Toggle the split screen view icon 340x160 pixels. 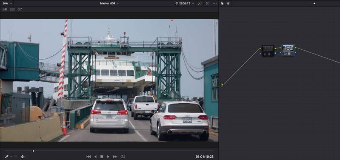(13, 9)
